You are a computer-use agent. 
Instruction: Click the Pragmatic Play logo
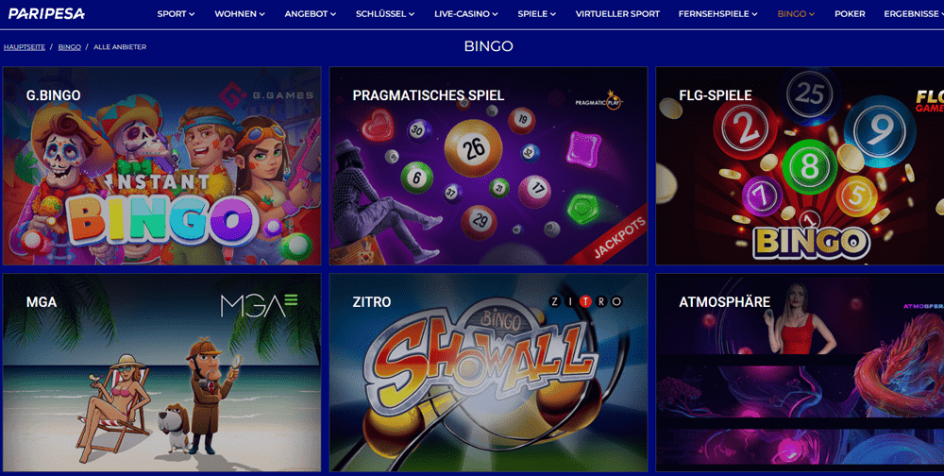point(599,99)
